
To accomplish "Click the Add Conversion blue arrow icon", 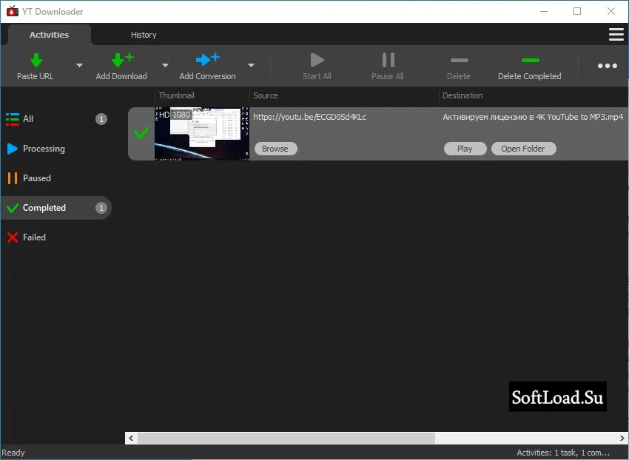I will click(x=207, y=59).
